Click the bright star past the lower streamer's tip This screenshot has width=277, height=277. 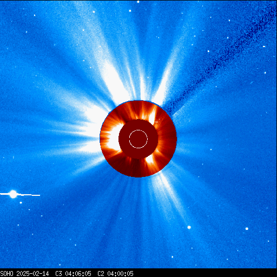(189, 227)
